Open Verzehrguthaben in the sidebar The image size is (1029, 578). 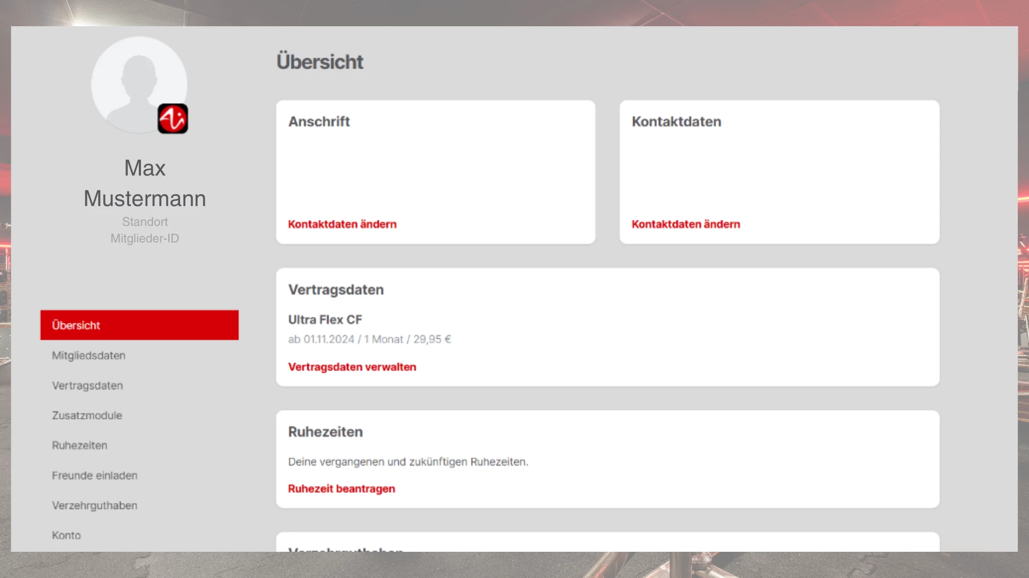point(94,505)
